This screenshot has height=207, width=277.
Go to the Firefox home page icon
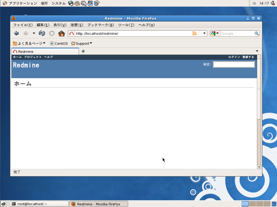(61, 33)
